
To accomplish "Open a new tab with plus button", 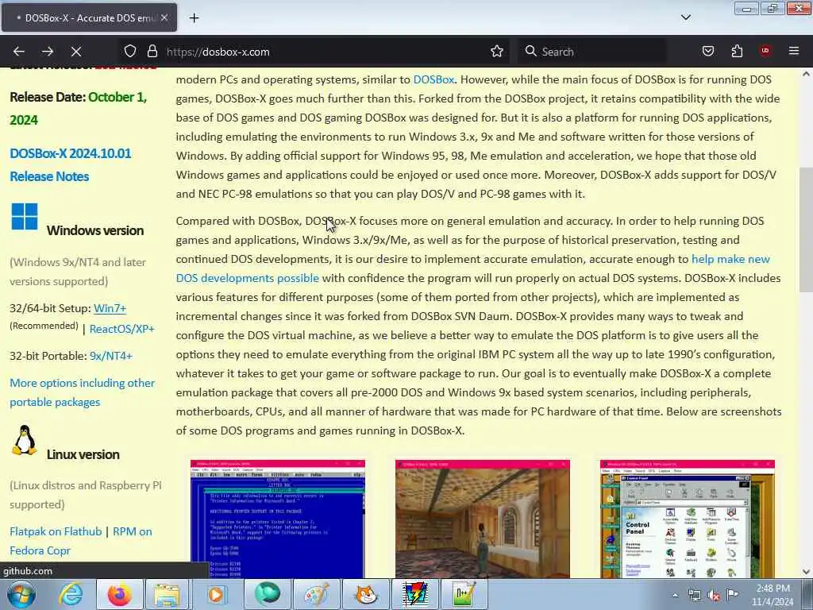I will 194,18.
